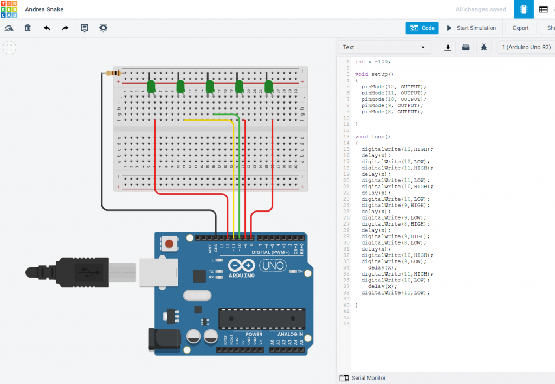Click code line int x =100

click(x=372, y=62)
